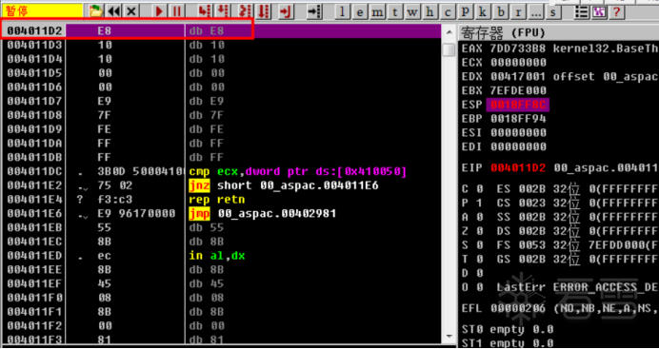Select the hex bytes 'E9 96170000'

pos(136,214)
